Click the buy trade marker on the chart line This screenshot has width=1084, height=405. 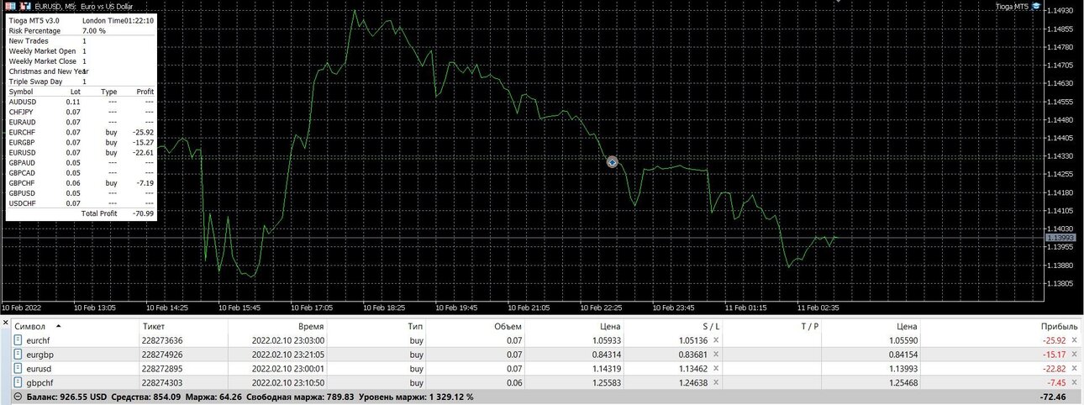coord(612,162)
